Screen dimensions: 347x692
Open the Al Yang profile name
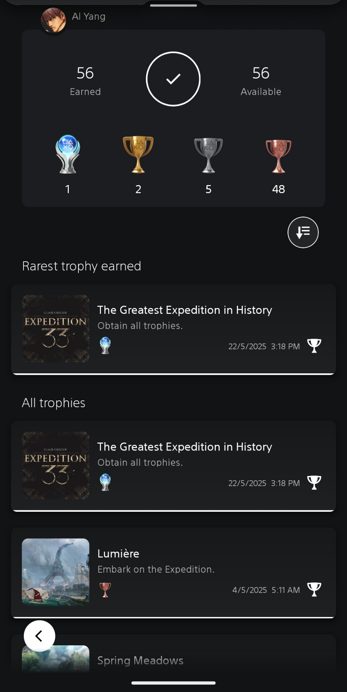[x=88, y=16]
